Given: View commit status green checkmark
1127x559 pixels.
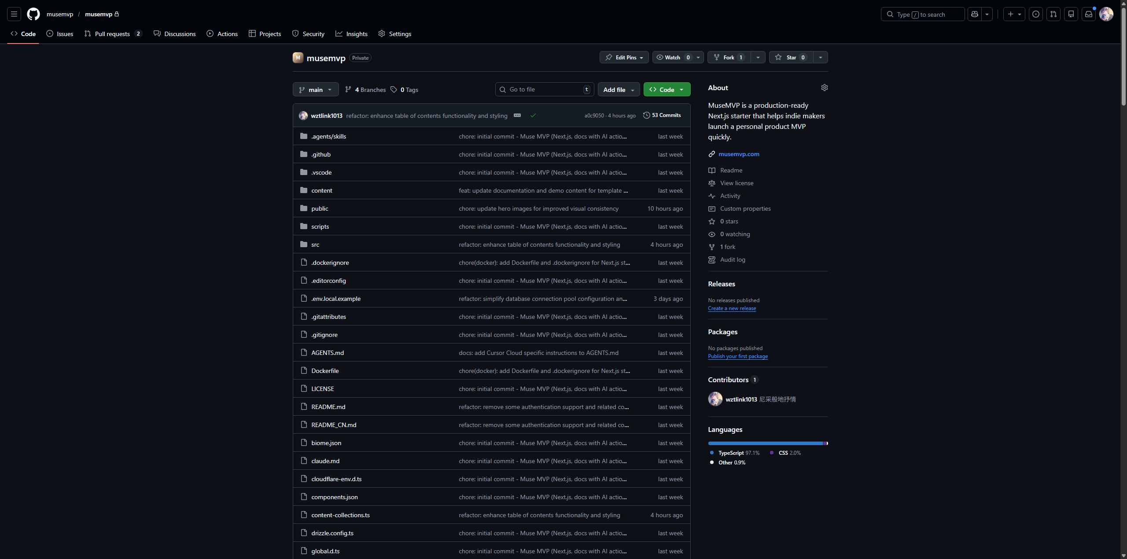Looking at the screenshot, I should click(x=533, y=115).
